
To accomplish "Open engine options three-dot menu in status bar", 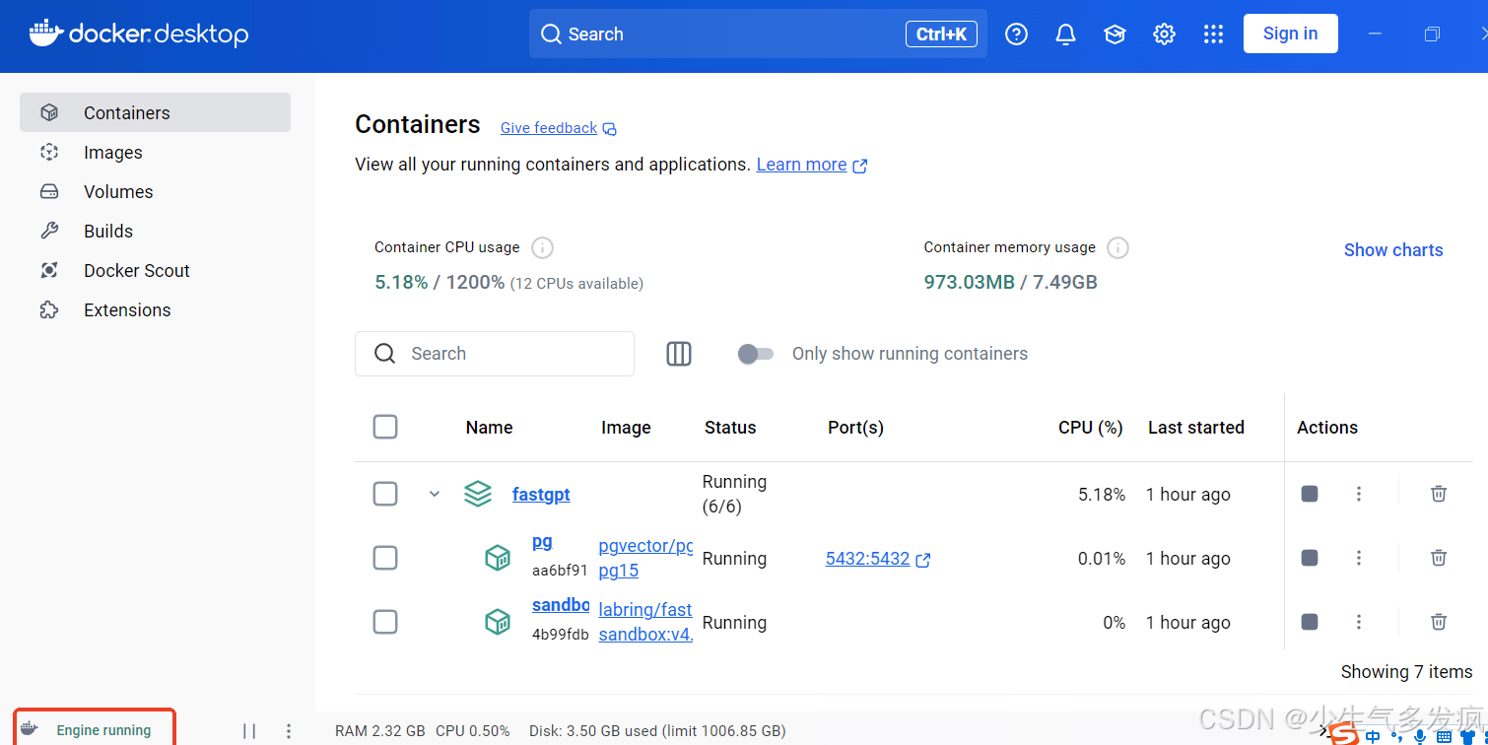I will coord(289,731).
